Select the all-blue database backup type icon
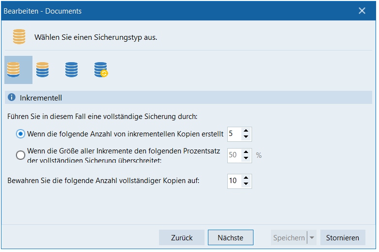Viewport: 379px width, 252px height. pos(71,70)
